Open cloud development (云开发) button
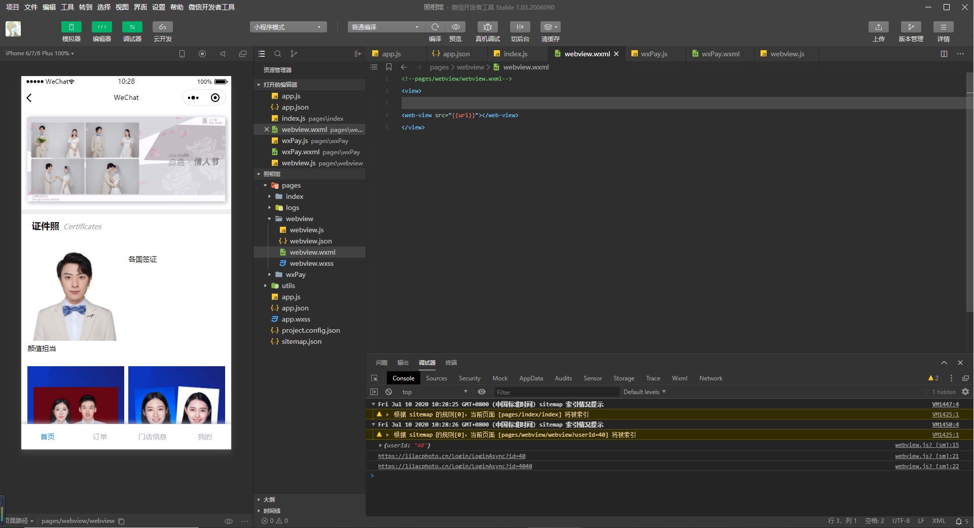Screen dimensions: 974x528 click(163, 27)
